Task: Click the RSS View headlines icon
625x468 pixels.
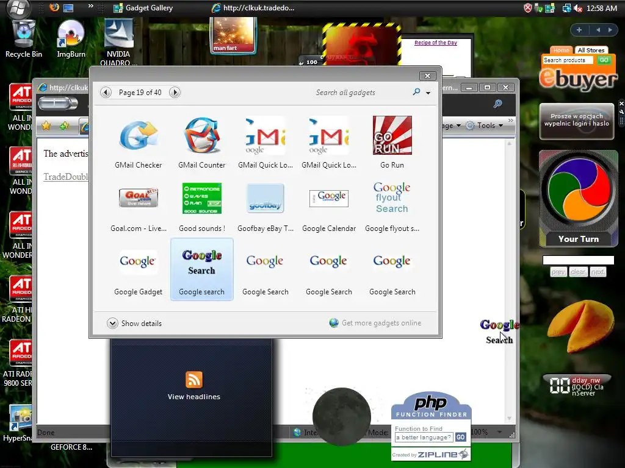Action: pyautogui.click(x=193, y=380)
